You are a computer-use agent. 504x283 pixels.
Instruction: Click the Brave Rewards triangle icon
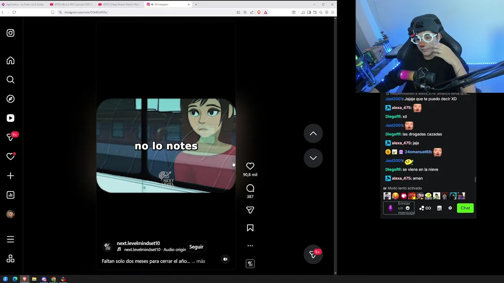265,12
